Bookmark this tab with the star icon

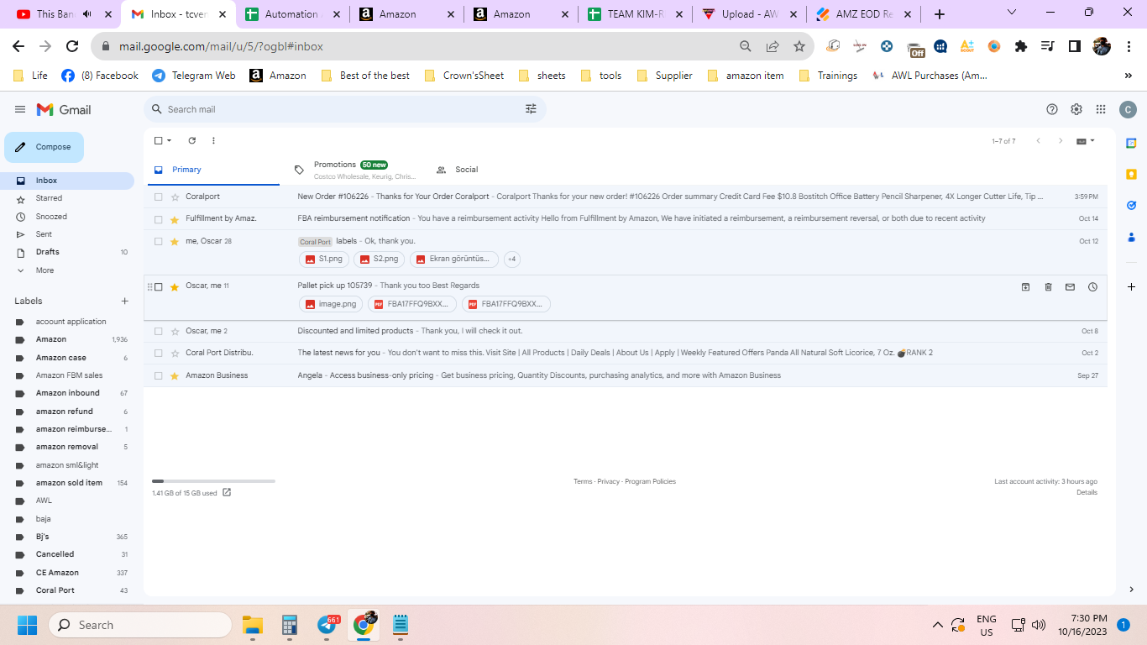pos(799,47)
